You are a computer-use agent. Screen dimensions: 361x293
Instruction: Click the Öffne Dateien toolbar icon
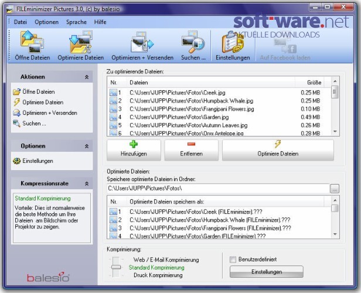[32, 42]
